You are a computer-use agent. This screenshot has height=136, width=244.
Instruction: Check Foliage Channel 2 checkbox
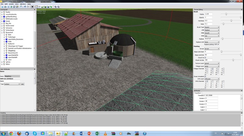(218, 69)
